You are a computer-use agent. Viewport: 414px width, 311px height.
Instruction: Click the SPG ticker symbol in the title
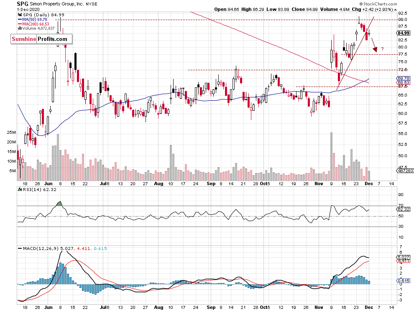pos(22,4)
